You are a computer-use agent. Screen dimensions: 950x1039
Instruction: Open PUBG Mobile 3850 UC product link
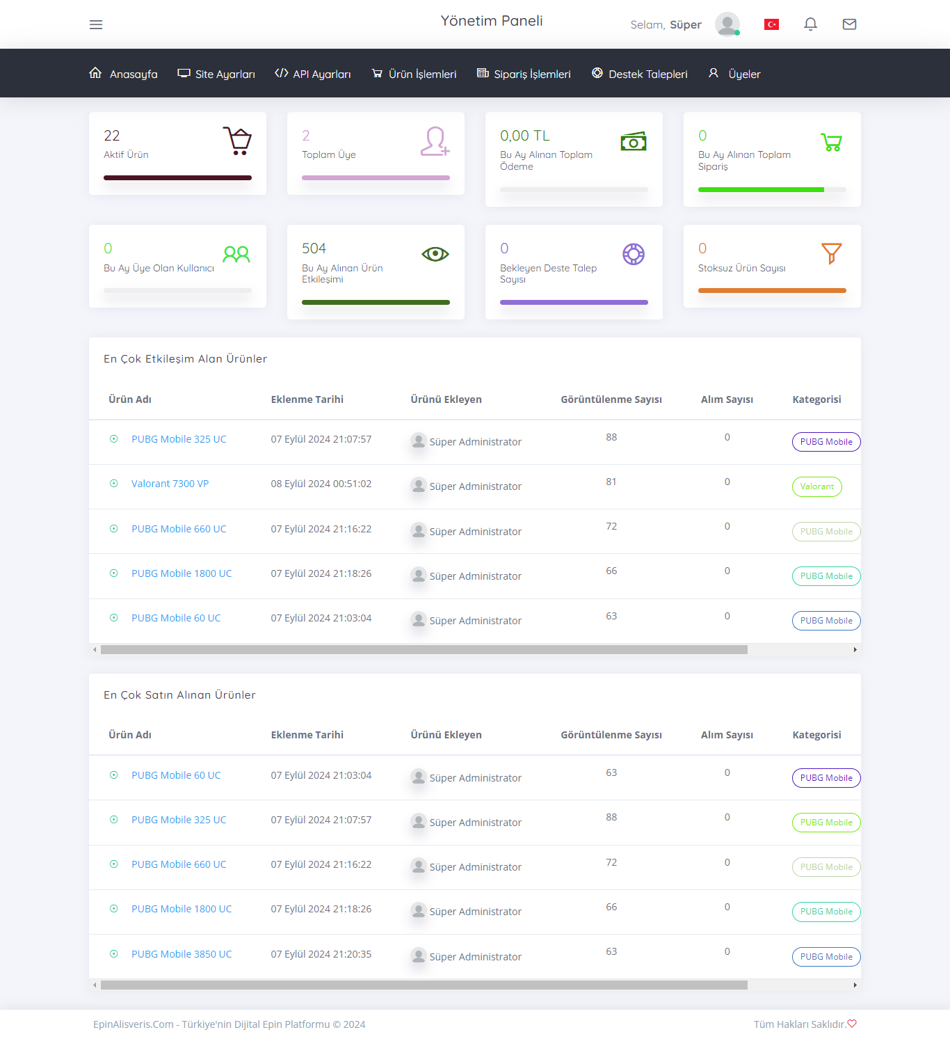click(182, 954)
